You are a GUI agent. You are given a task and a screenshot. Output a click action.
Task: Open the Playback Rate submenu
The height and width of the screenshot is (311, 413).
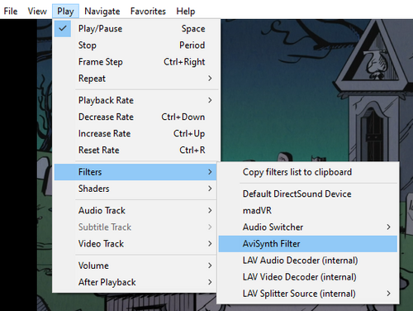pyautogui.click(x=135, y=100)
